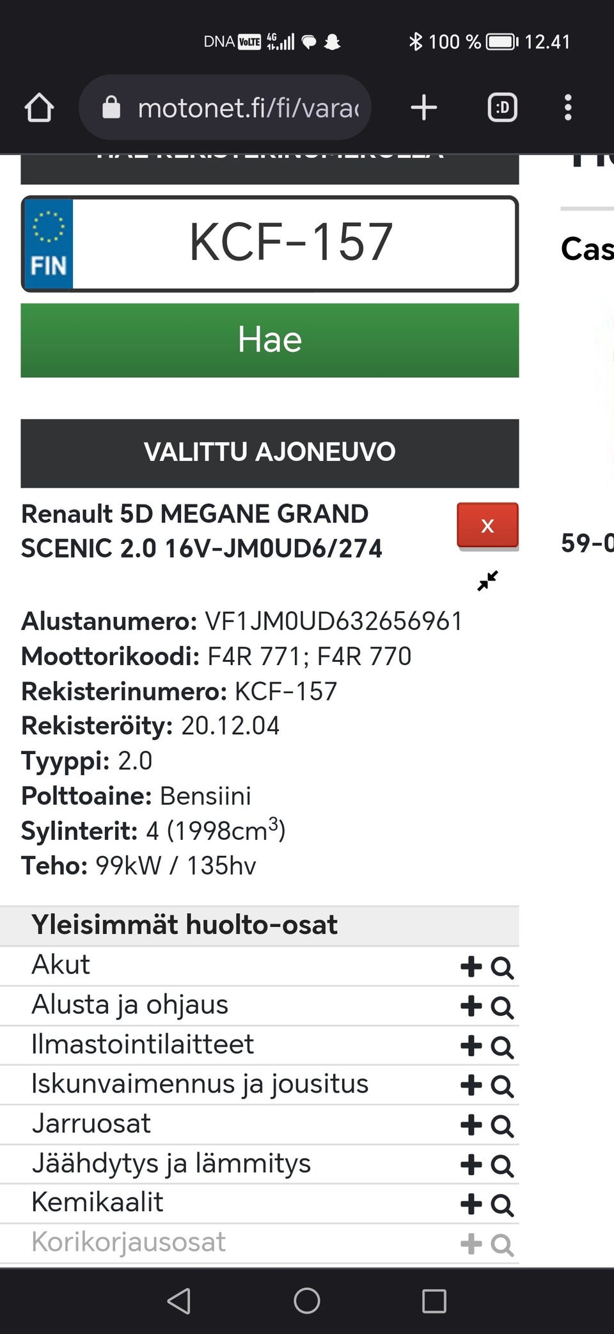Open browser menu via three-dot icon
This screenshot has width=614, height=1334.
[567, 107]
